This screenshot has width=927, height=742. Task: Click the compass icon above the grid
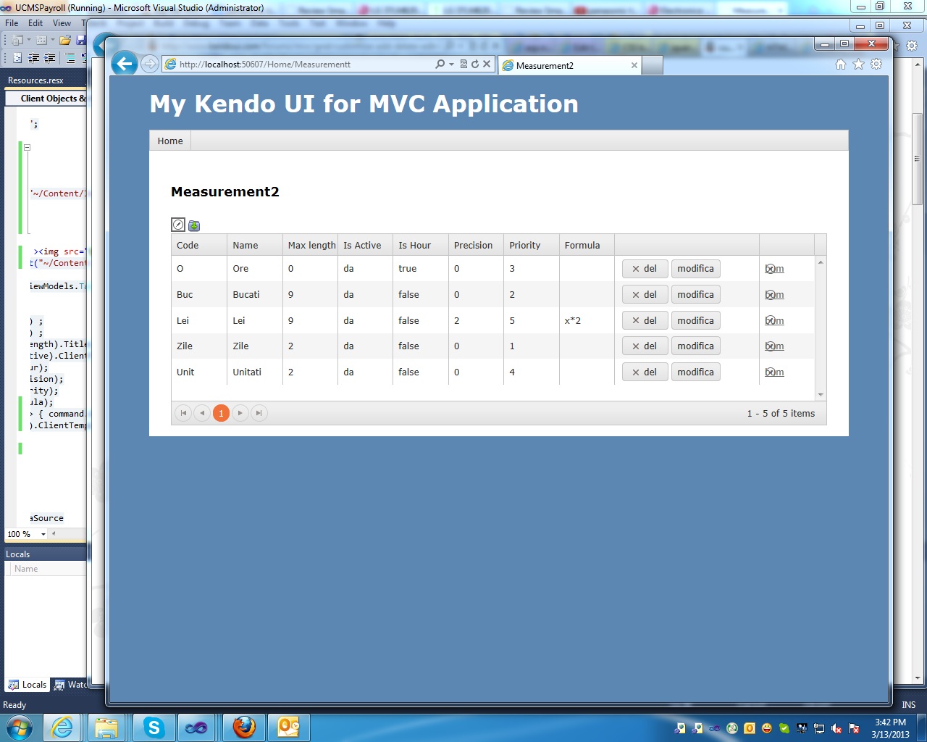(178, 225)
